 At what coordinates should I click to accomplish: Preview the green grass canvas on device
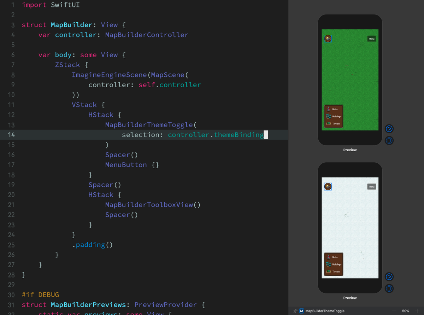(389, 140)
